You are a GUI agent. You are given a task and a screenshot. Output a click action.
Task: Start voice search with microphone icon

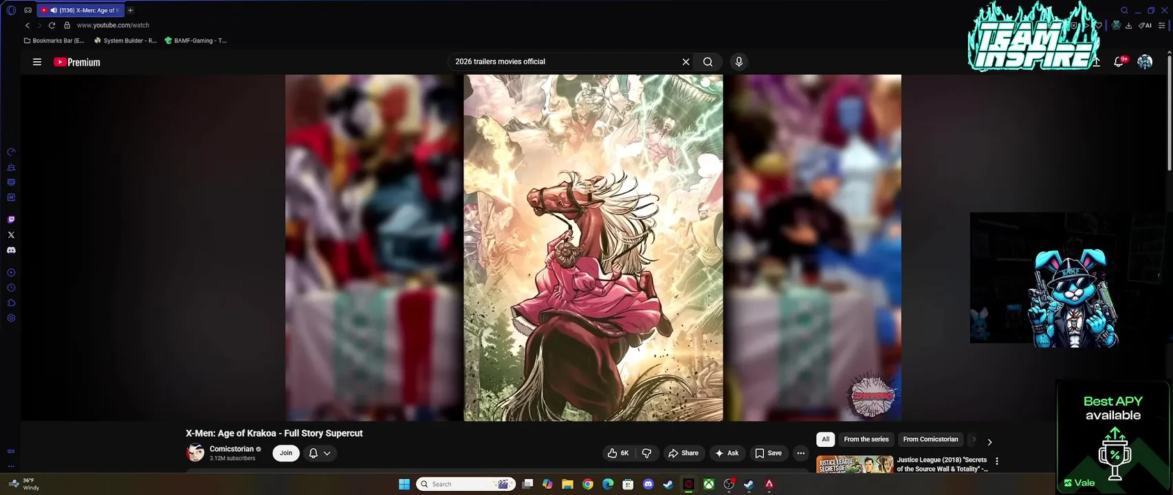pyautogui.click(x=738, y=62)
